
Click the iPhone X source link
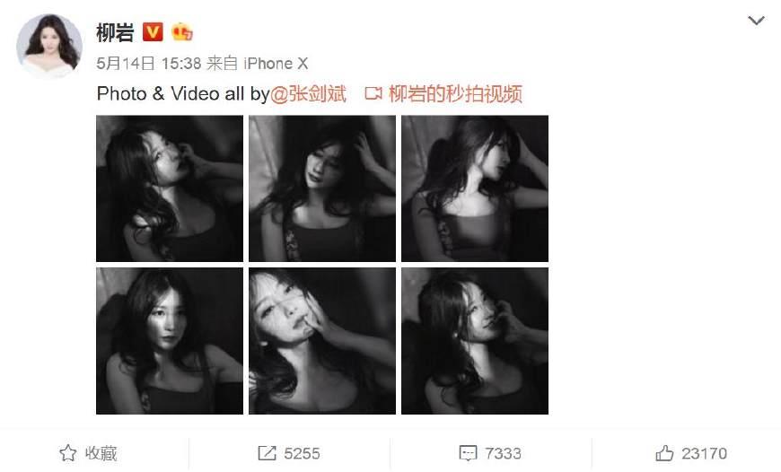click(x=276, y=63)
